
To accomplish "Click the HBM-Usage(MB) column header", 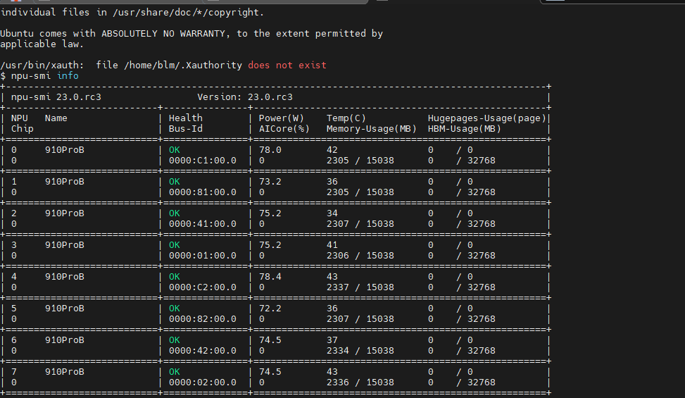I will pyautogui.click(x=465, y=128).
